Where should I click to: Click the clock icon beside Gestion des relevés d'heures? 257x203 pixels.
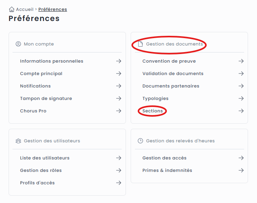tap(140, 141)
